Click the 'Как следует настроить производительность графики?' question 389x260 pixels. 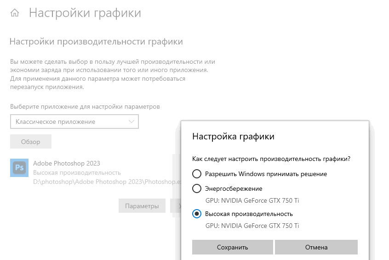pos(271,159)
